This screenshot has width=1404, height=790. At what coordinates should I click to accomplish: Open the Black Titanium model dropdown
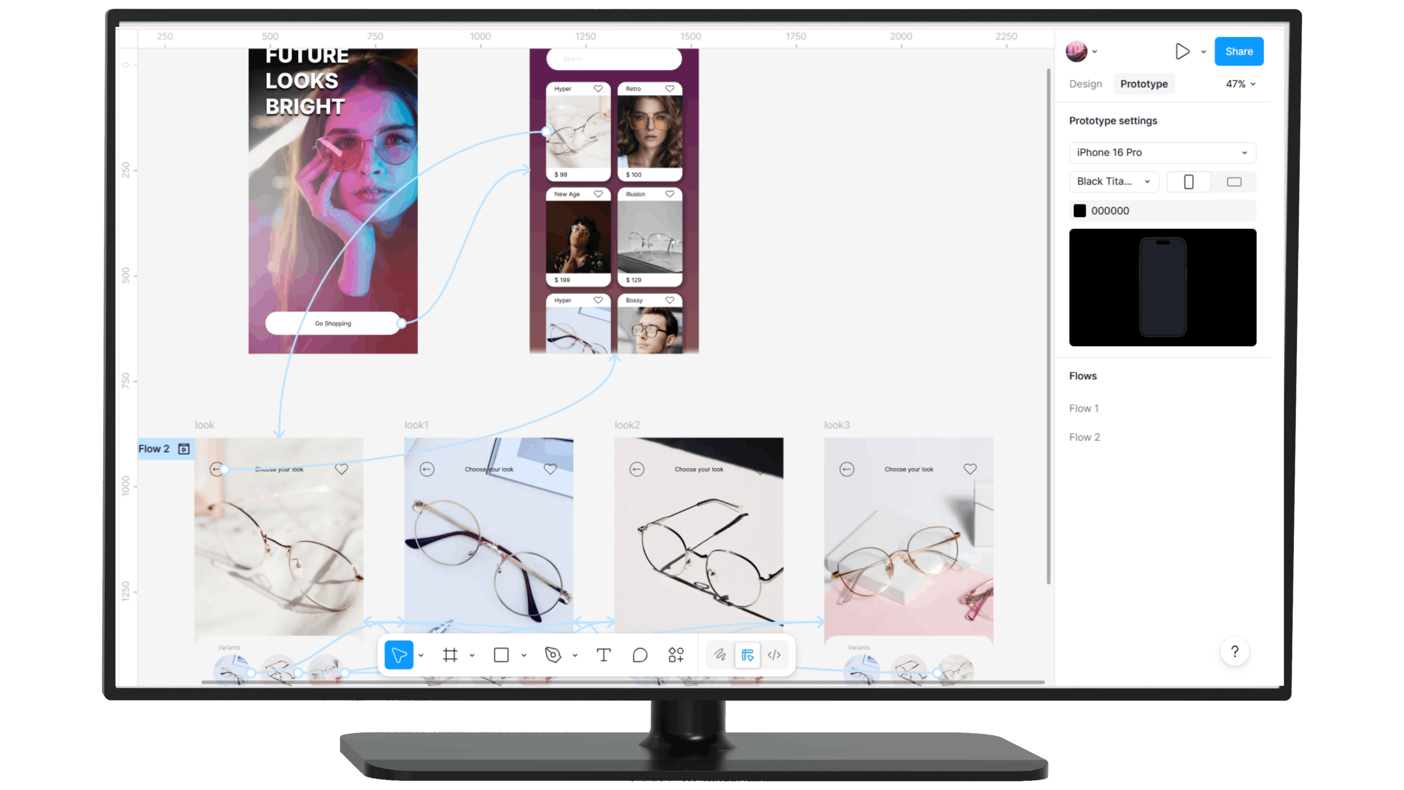[1114, 182]
